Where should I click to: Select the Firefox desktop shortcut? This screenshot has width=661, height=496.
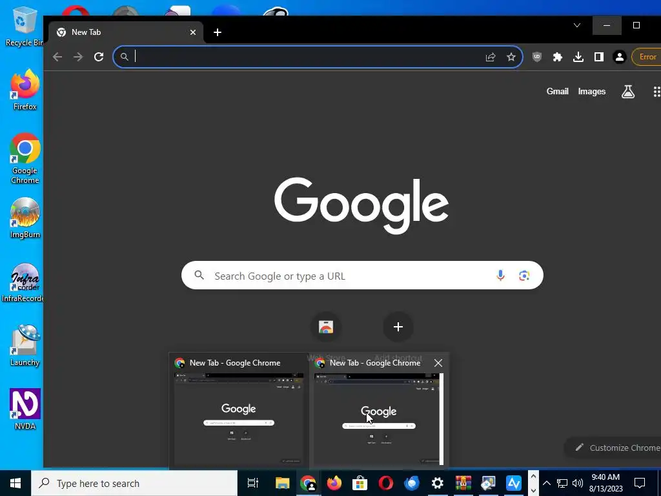coord(25,90)
